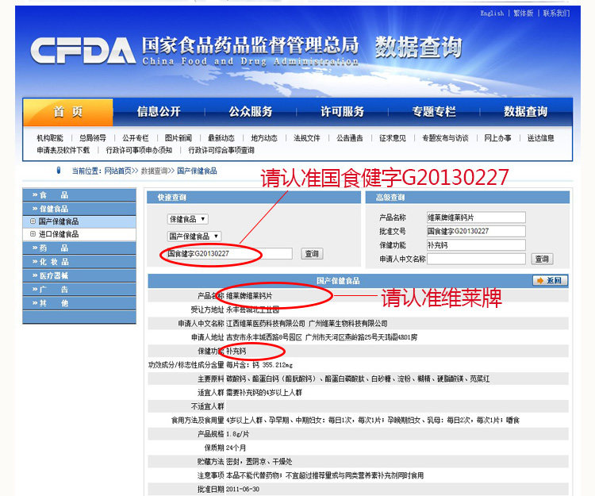Click the empty 申请人中文名称 field
The width and height of the screenshot is (595, 496).
(476, 259)
